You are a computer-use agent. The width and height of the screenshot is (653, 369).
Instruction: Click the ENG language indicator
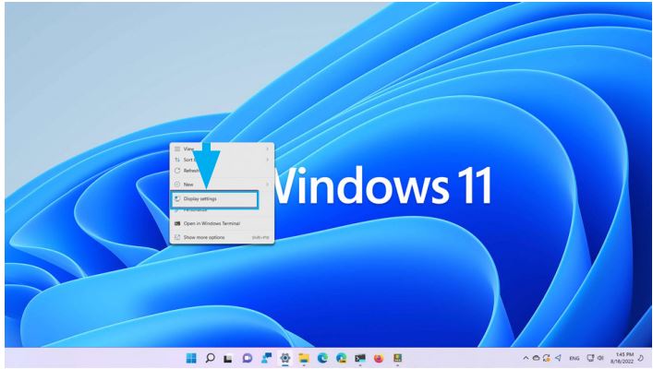coord(574,359)
